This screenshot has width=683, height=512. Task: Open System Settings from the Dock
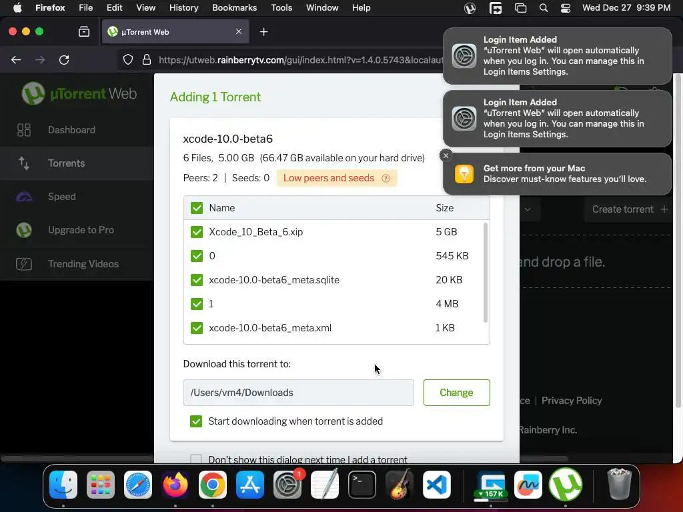point(287,485)
